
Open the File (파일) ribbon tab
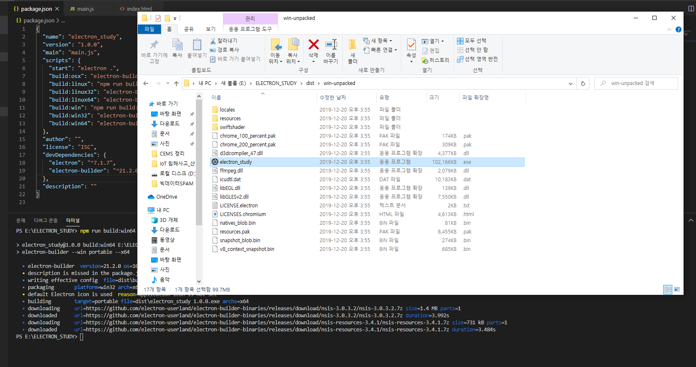149,29
